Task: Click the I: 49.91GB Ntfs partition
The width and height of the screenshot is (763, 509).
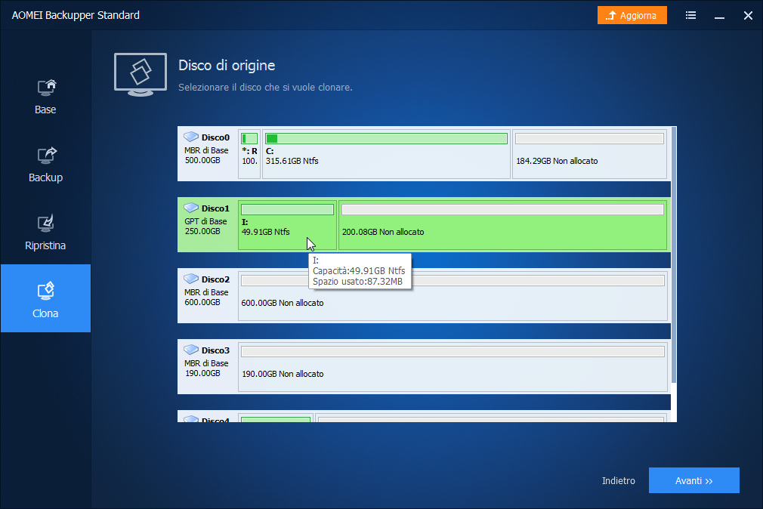Action: pyautogui.click(x=287, y=225)
